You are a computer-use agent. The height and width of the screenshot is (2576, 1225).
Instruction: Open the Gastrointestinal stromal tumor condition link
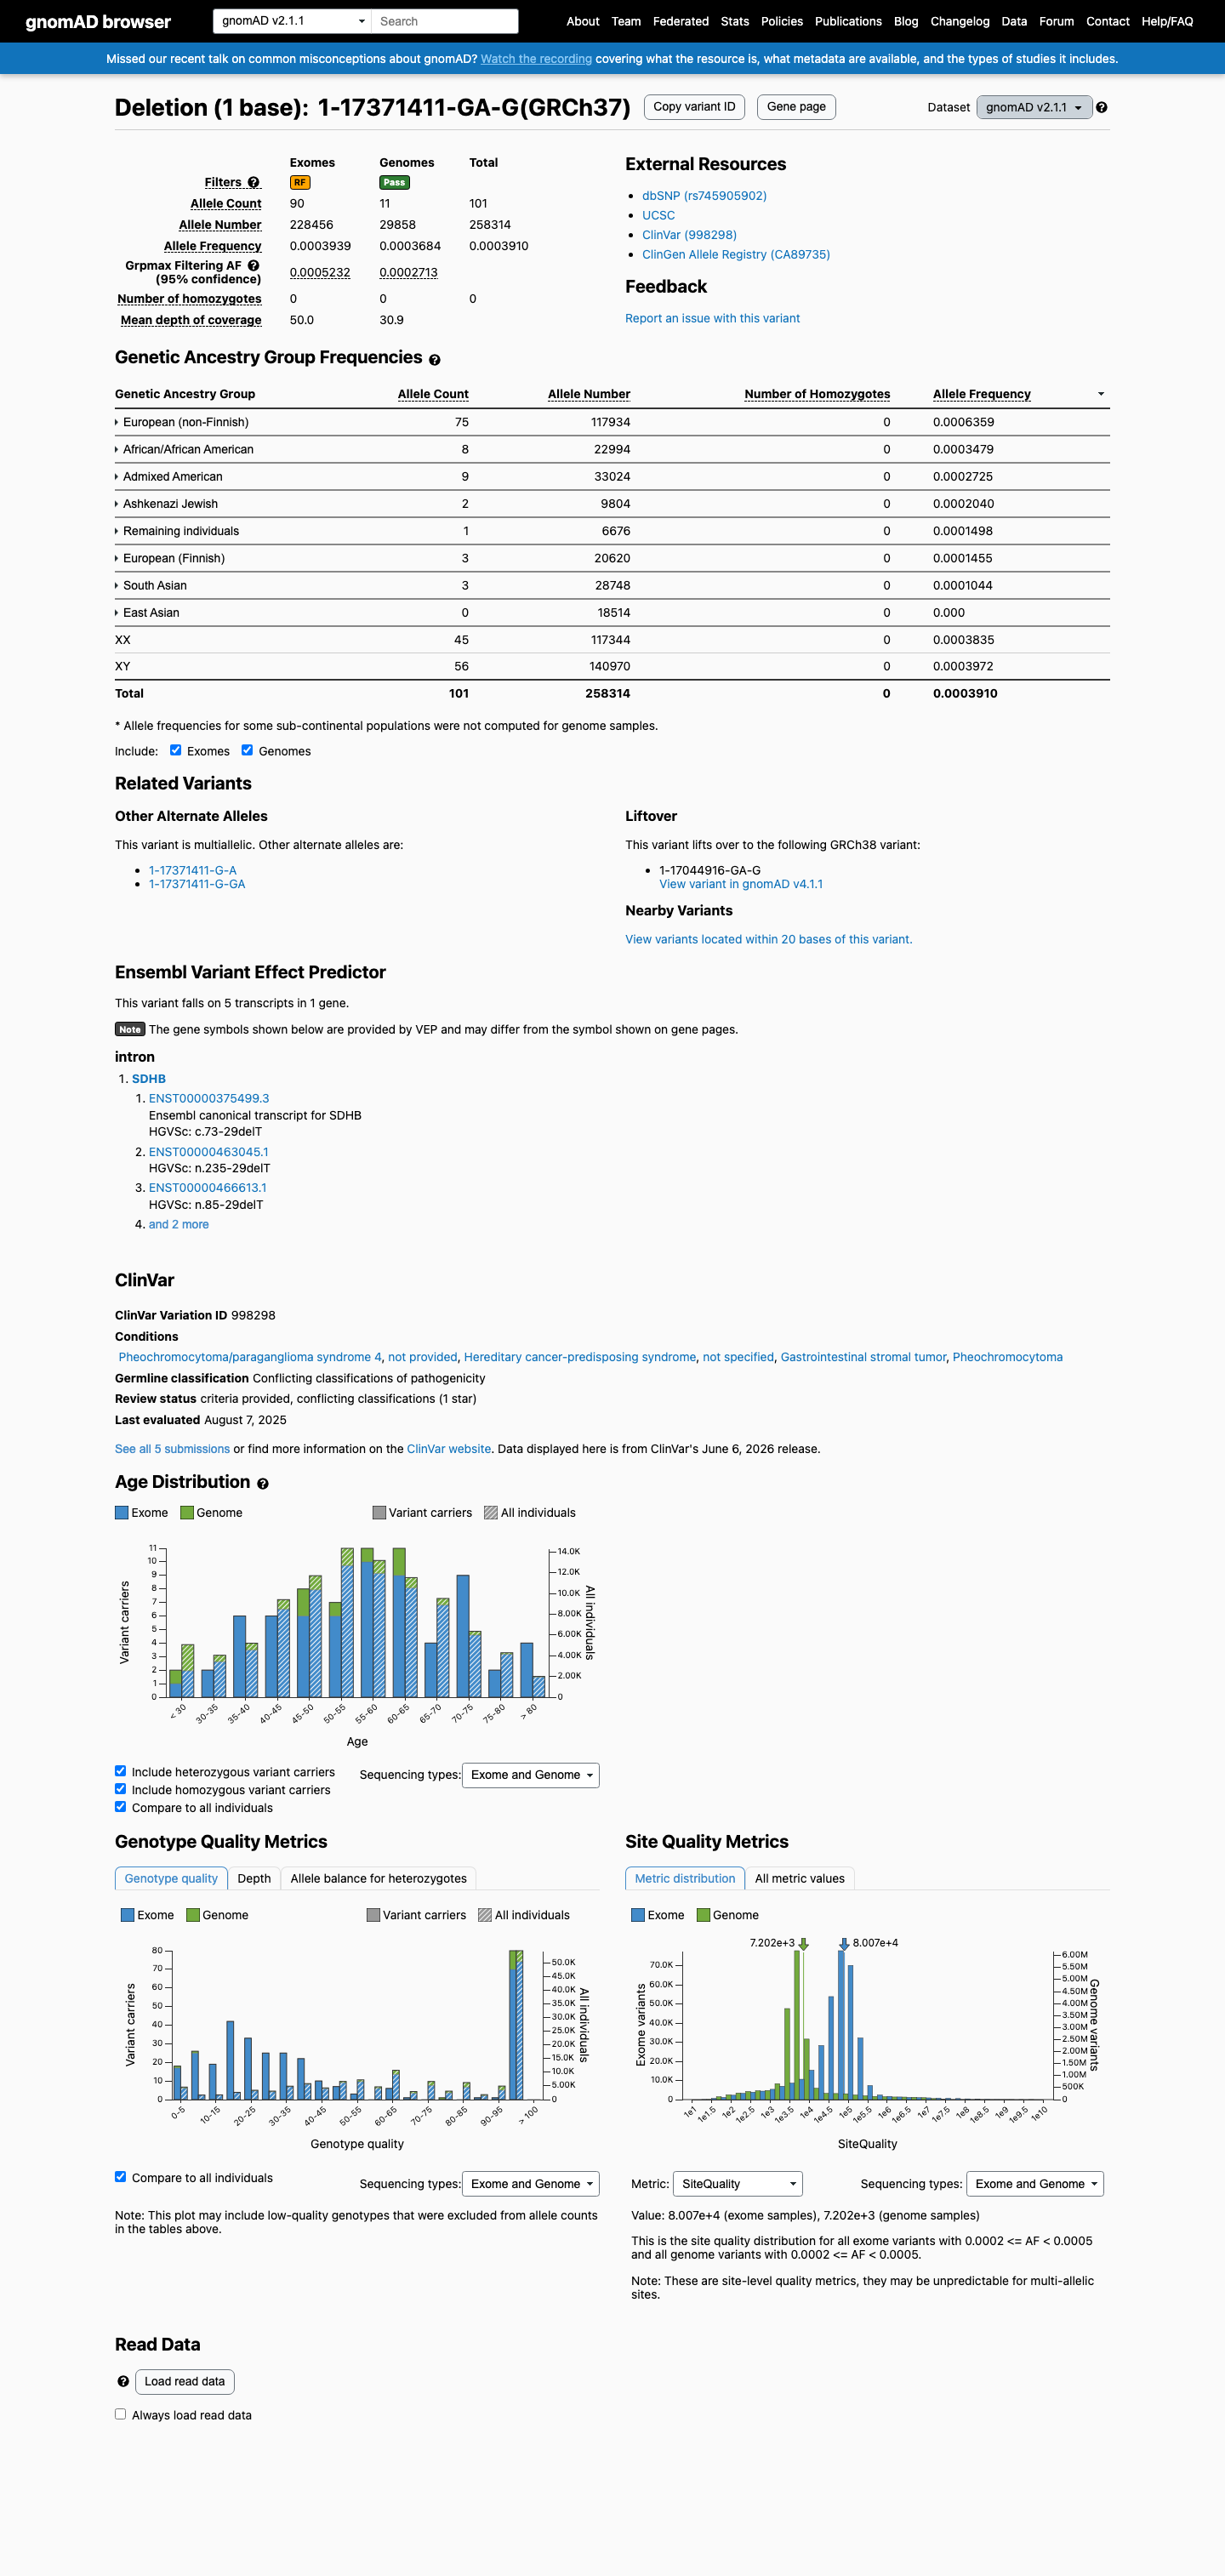pyautogui.click(x=863, y=1357)
